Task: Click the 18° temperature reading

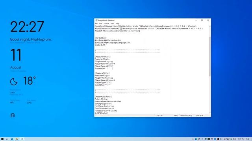Action: click(x=30, y=81)
